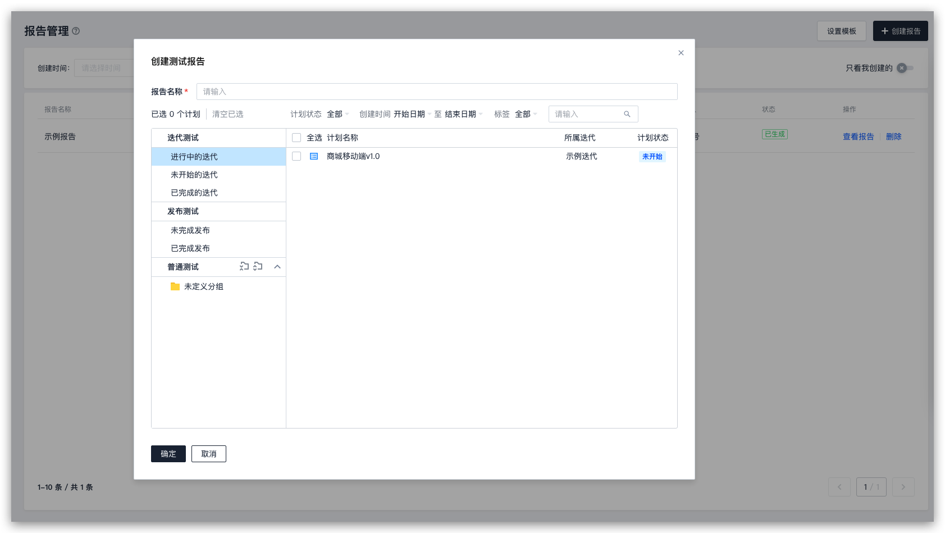This screenshot has height=533, width=945.
Task: Click the 设置模板 button
Action: pyautogui.click(x=842, y=31)
